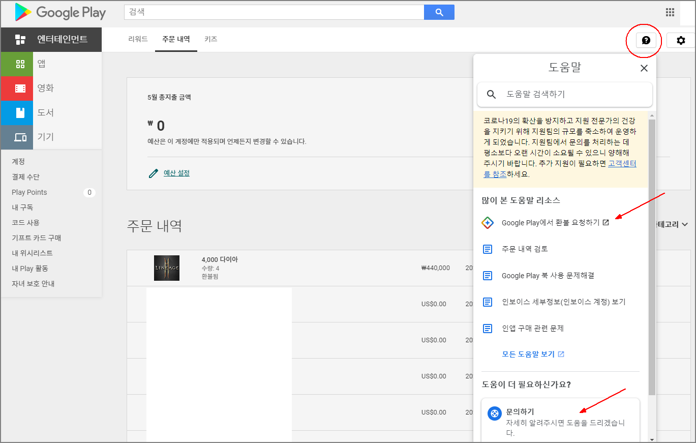This screenshot has height=443, width=696.
Task: Expand the 카테고리 dropdown chevron
Action: tap(684, 224)
